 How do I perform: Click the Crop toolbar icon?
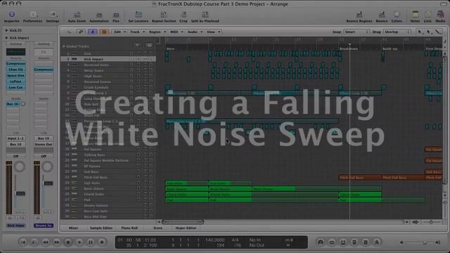coord(184,15)
